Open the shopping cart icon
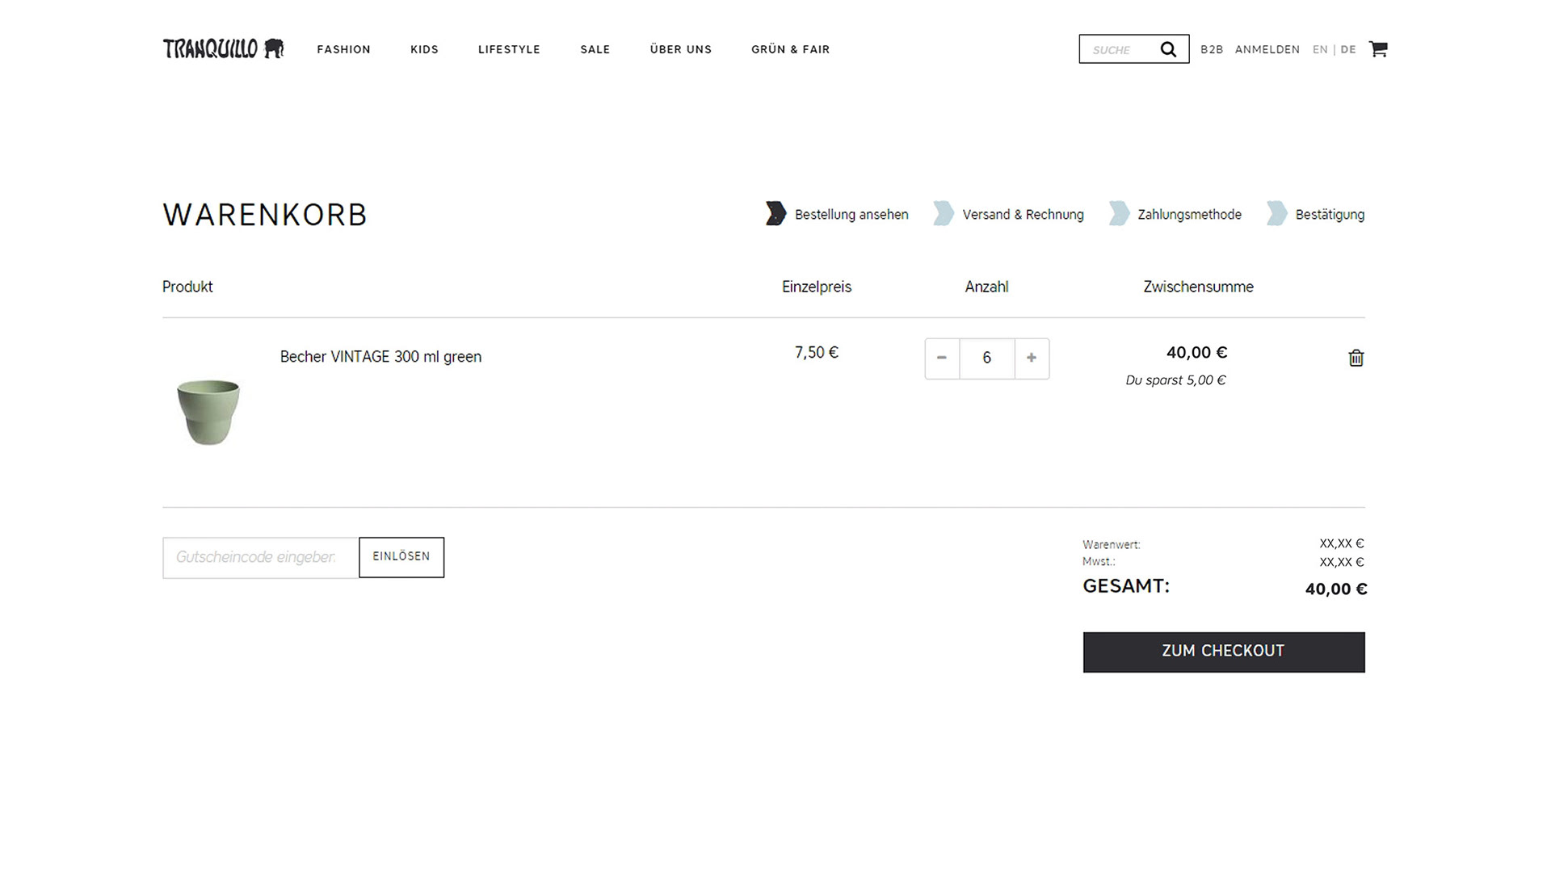This screenshot has width=1551, height=872. coord(1378,49)
